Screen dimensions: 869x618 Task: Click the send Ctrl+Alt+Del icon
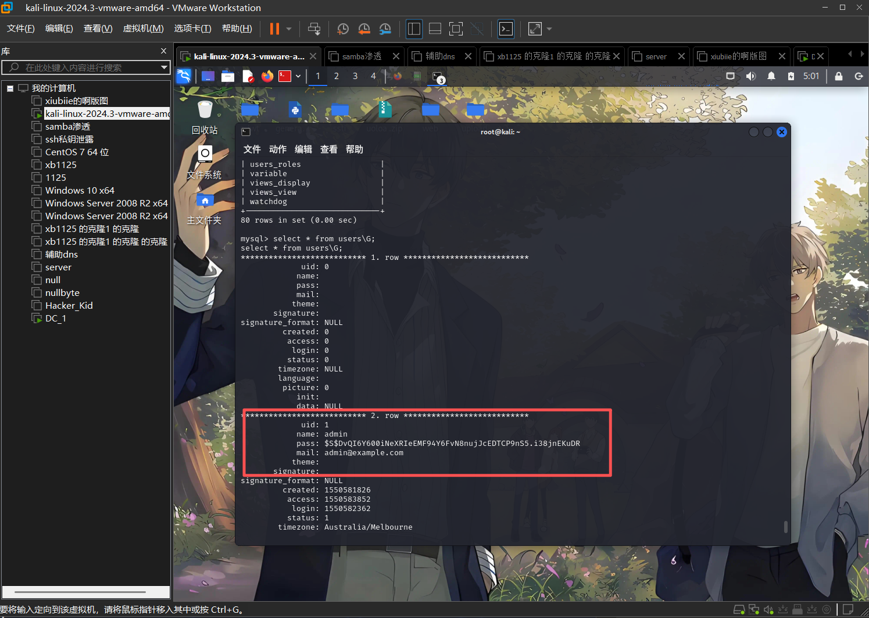pos(314,29)
